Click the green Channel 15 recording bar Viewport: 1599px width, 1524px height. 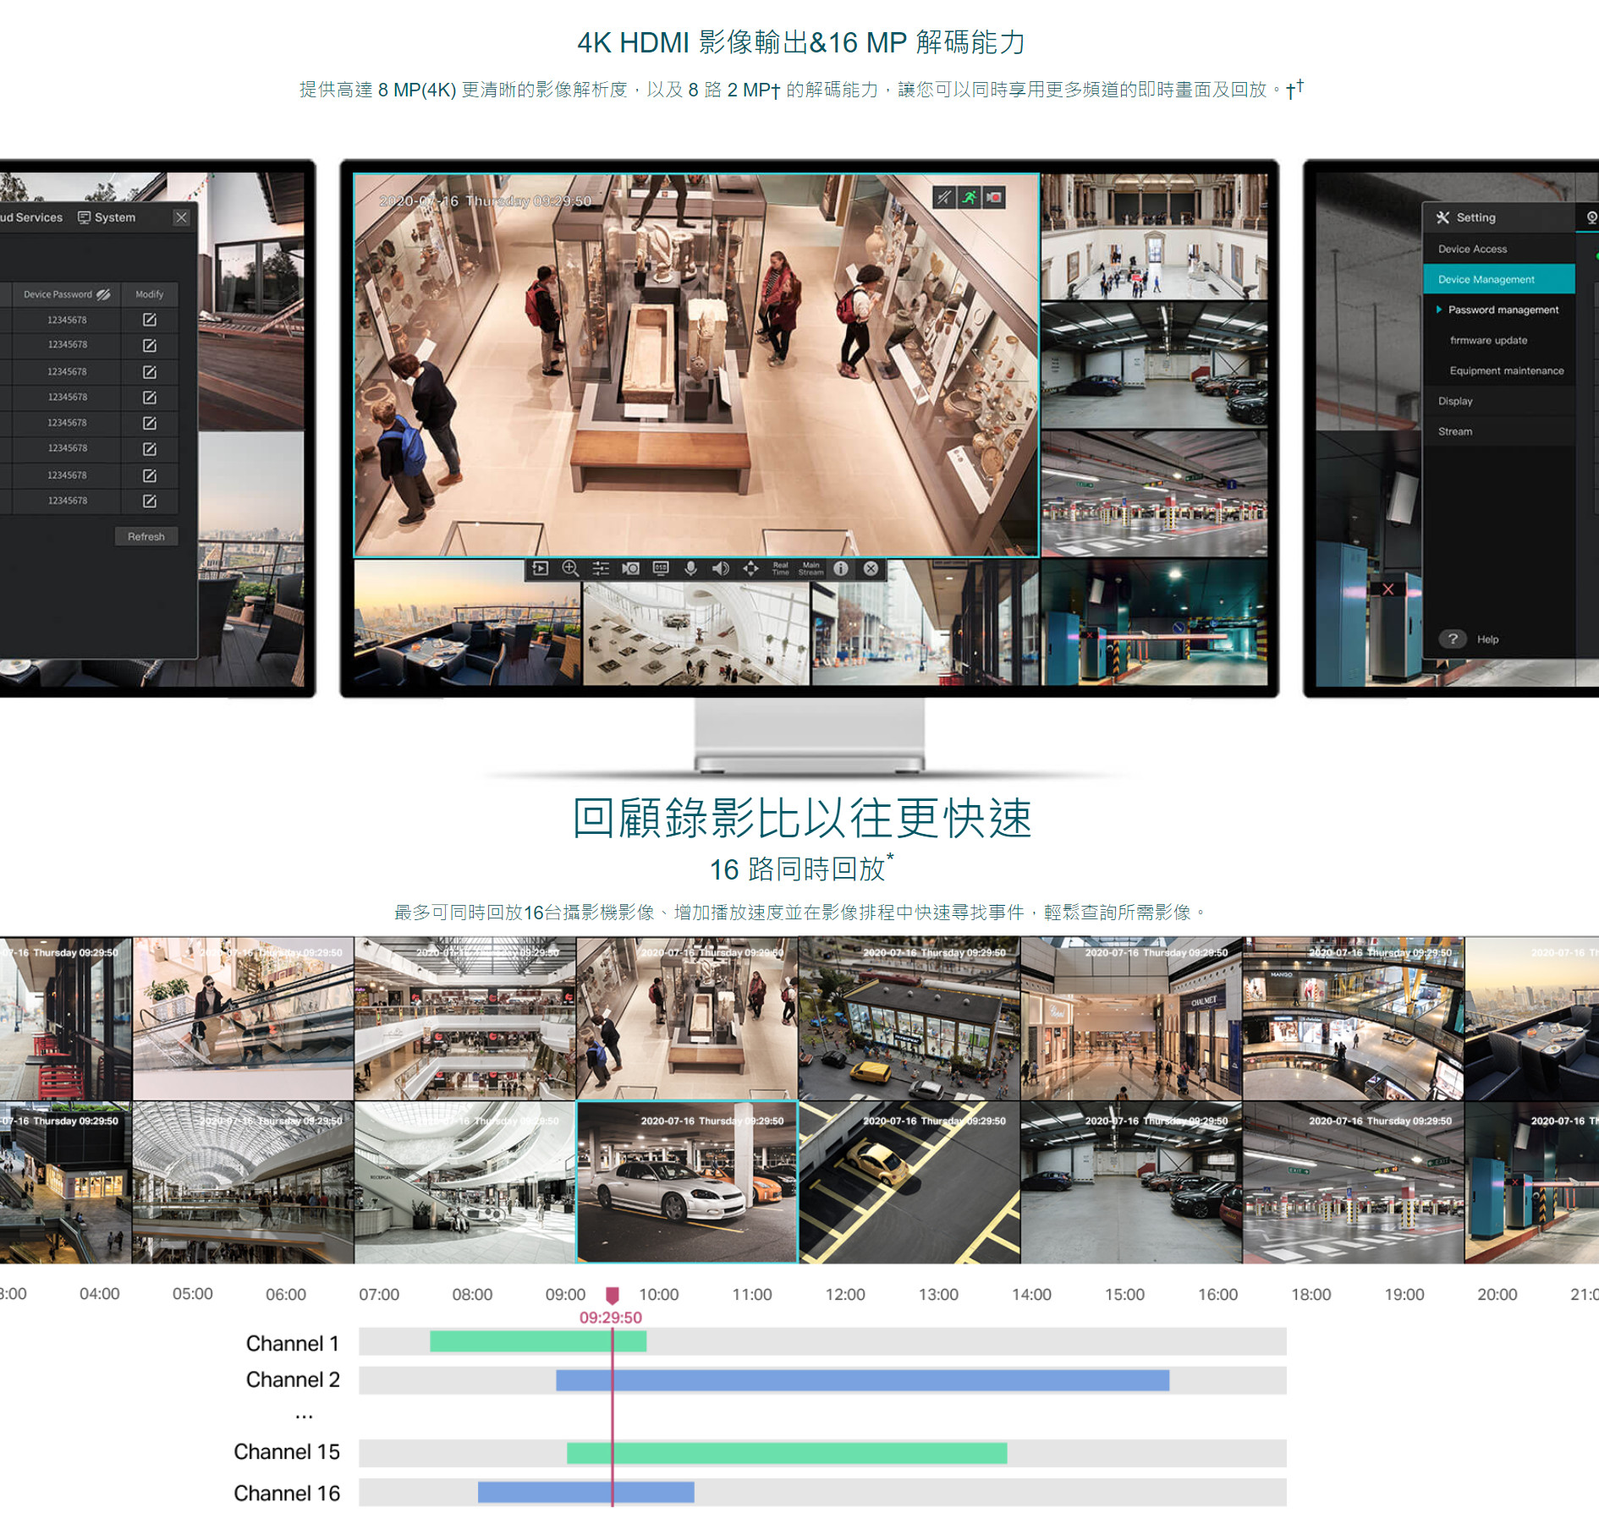tap(787, 1453)
